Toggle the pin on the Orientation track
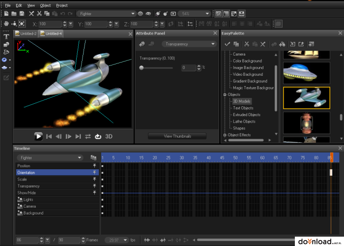Viewport: 344px width, 246px height. [x=94, y=172]
